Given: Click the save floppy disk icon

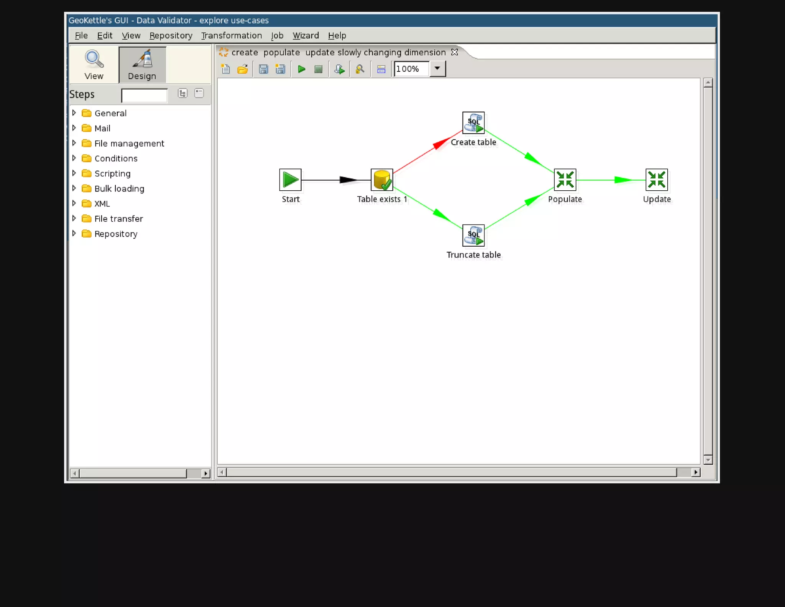Looking at the screenshot, I should pos(263,69).
